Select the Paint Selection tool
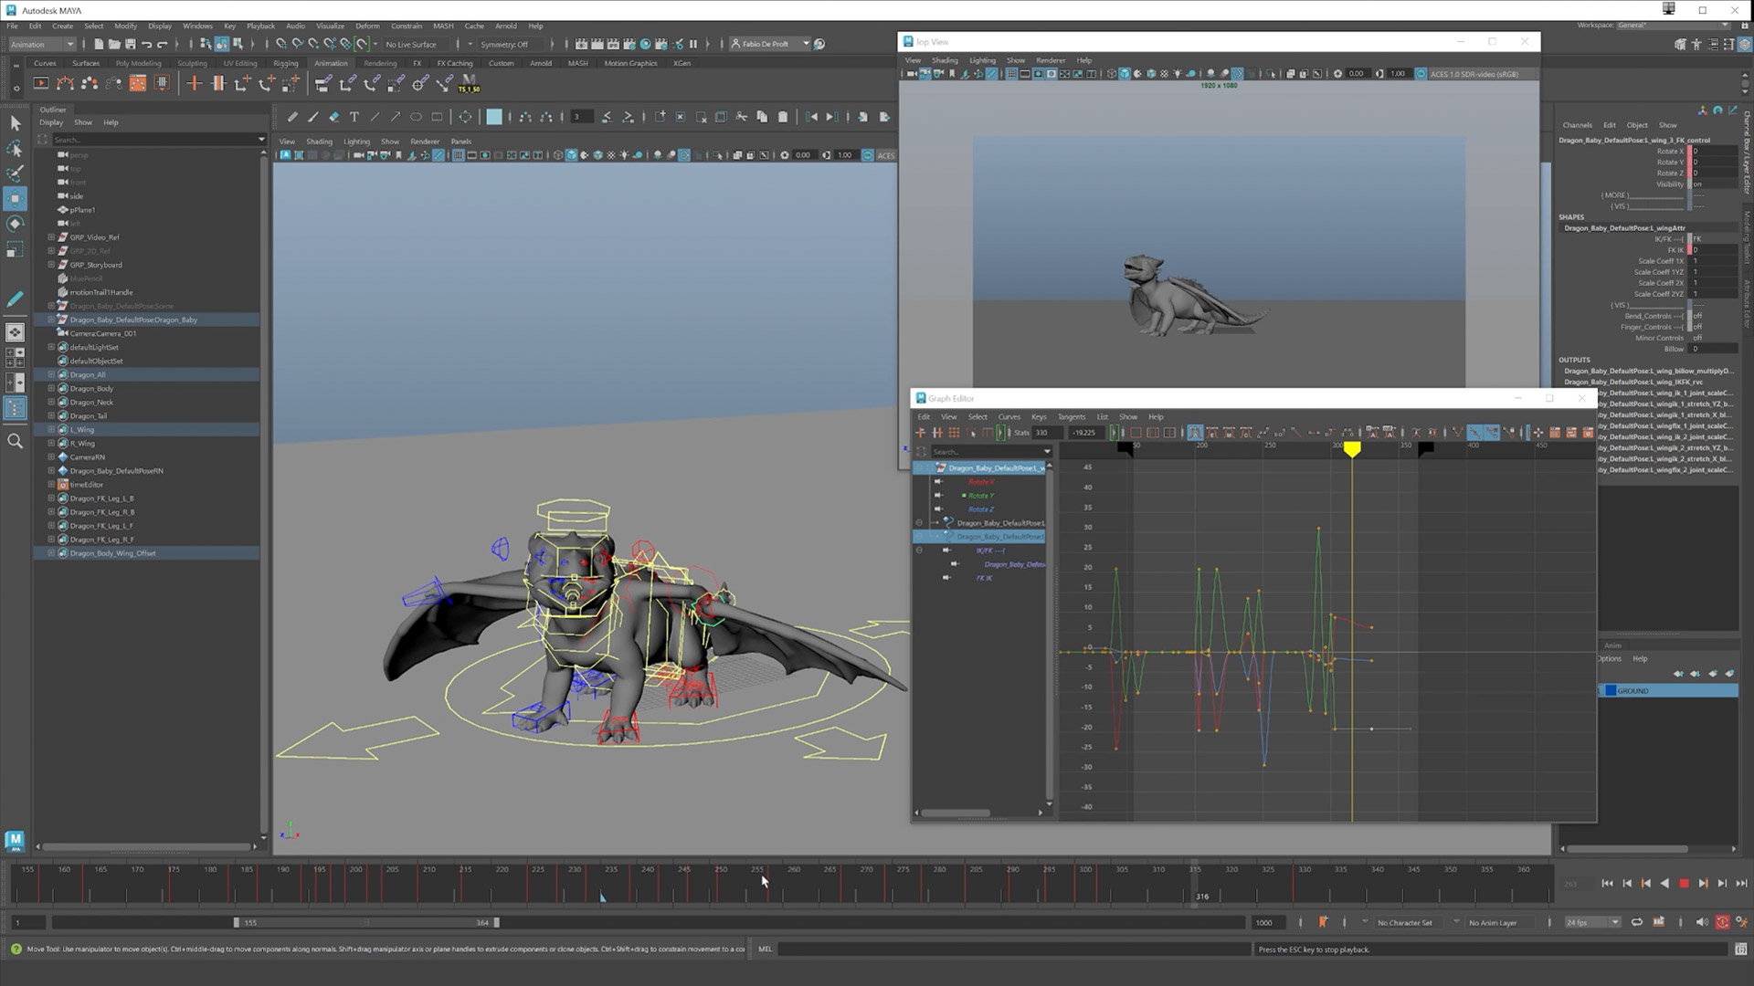1754x986 pixels. coord(15,173)
